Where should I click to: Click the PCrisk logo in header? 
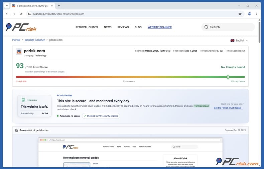coord(21,27)
